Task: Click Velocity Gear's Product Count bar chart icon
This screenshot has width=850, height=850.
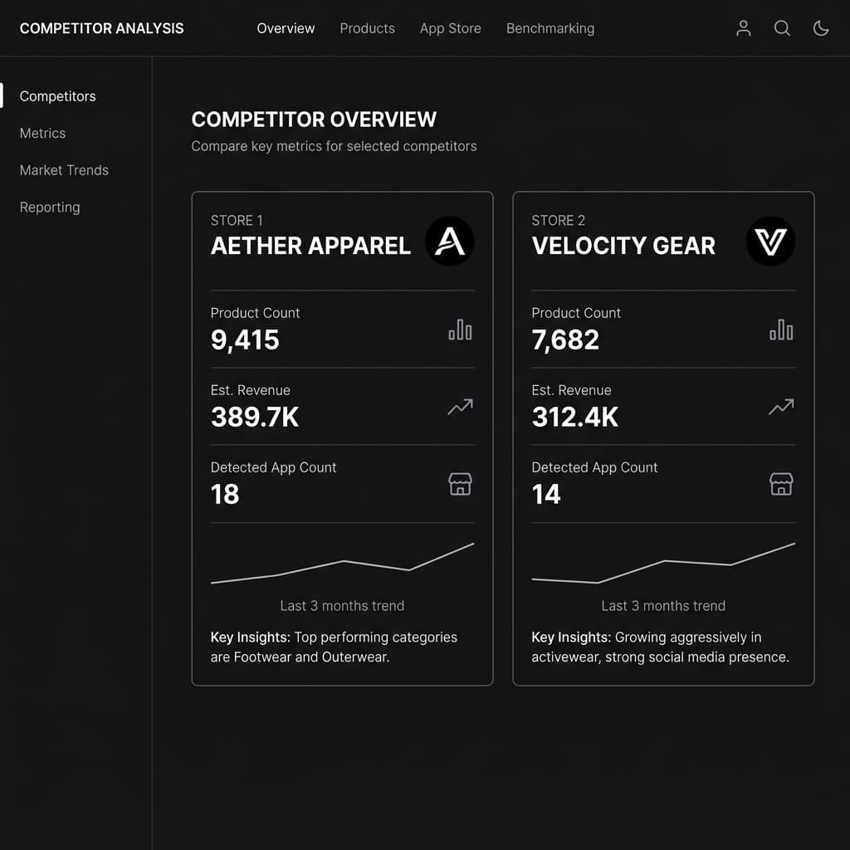Action: coord(781,330)
